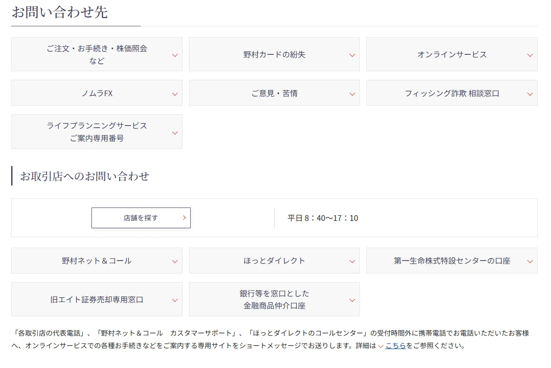This screenshot has height=368, width=551.
Task: Click chevron on ライフプランニングサービス row
Action: click(175, 133)
